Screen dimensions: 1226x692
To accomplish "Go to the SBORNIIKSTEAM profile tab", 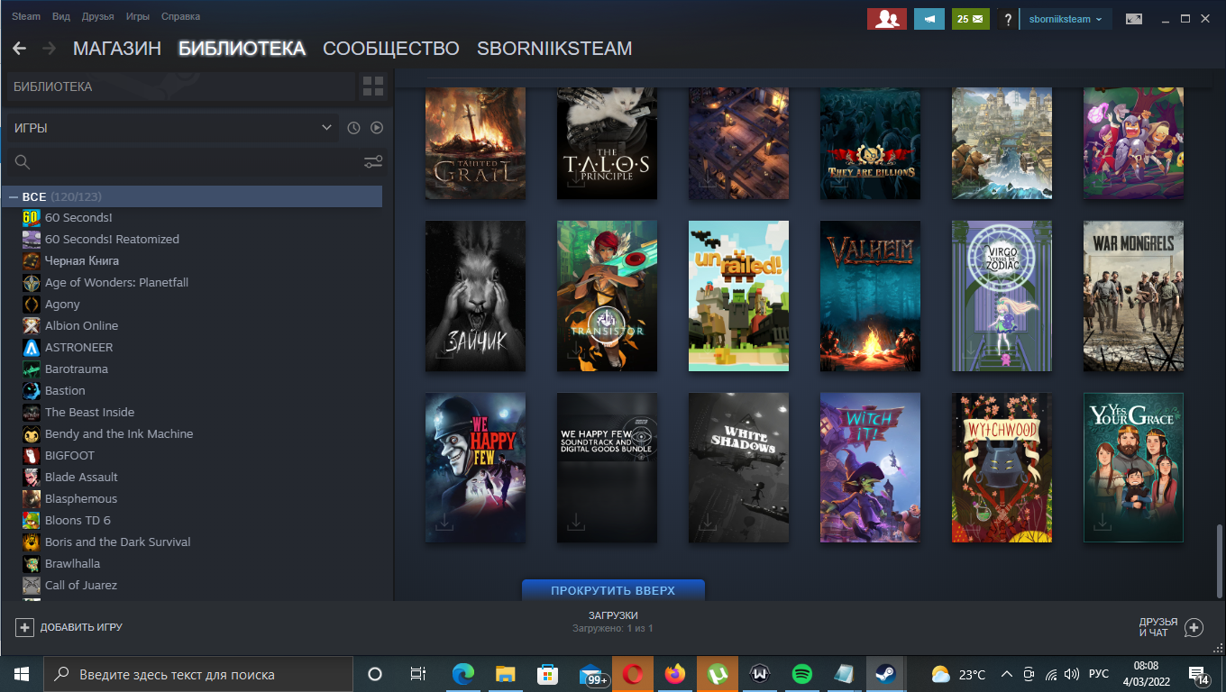I will pos(554,49).
